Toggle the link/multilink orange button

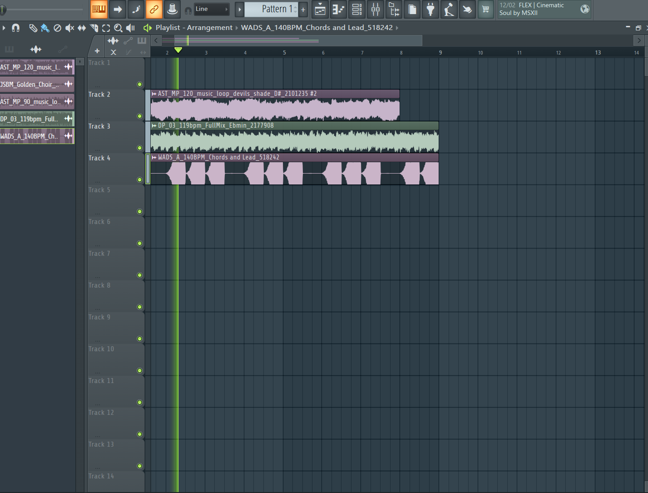(154, 9)
